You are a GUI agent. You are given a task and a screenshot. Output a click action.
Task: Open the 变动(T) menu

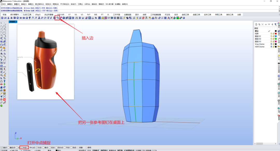point(73,4)
